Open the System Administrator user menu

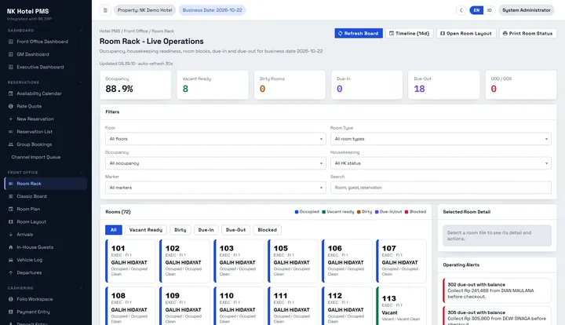point(527,10)
